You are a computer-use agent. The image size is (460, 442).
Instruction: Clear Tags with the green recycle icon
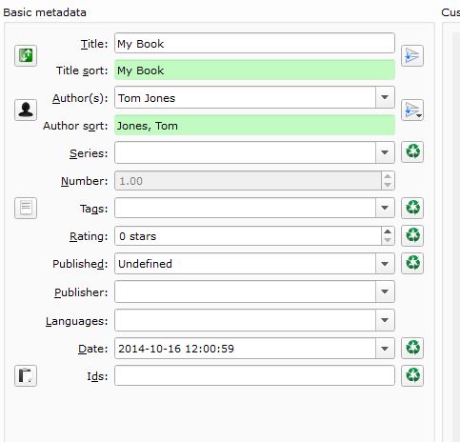click(412, 208)
